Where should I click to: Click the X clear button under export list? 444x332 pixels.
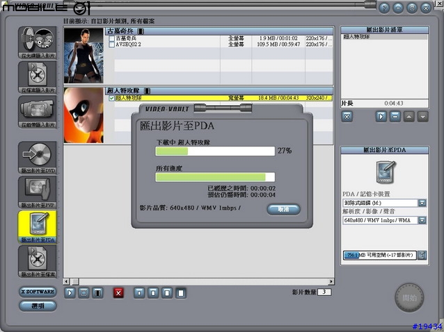click(347, 117)
